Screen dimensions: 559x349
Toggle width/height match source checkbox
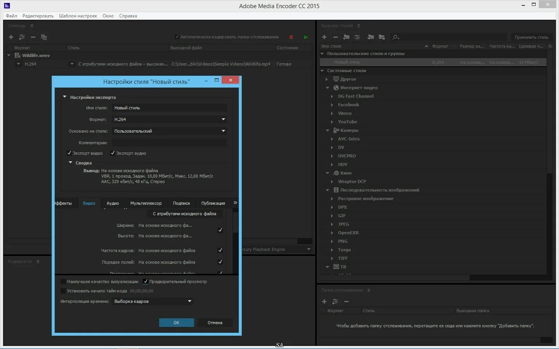[x=220, y=230]
